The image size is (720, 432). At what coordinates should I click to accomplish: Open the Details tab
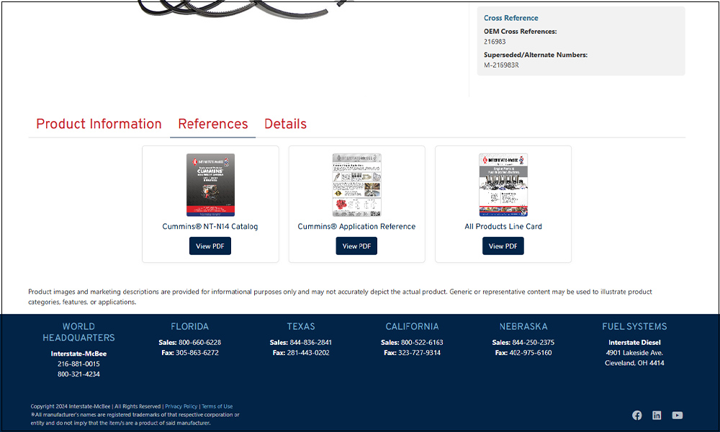tap(285, 124)
